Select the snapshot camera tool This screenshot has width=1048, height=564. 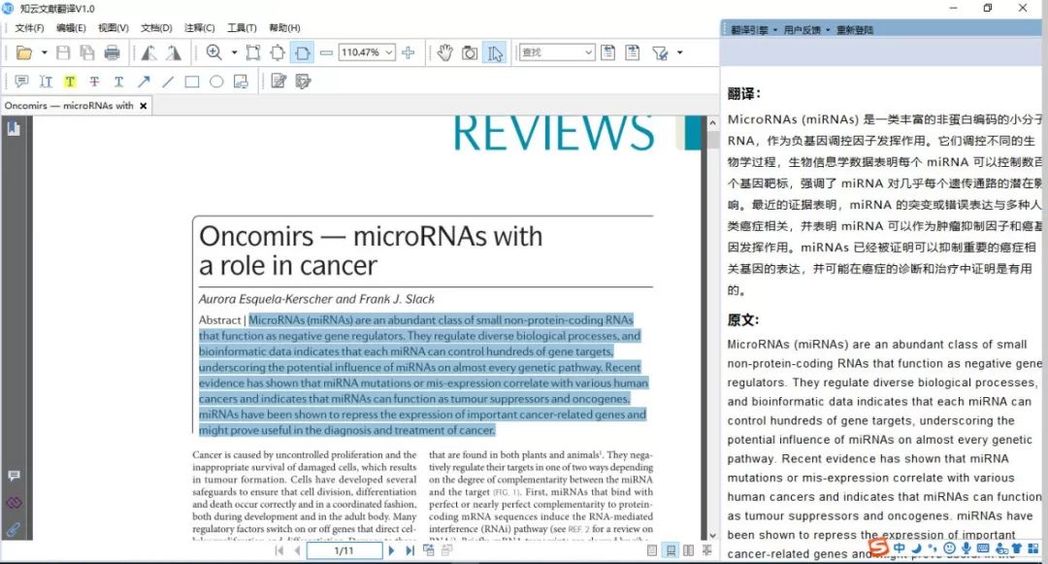(x=470, y=52)
